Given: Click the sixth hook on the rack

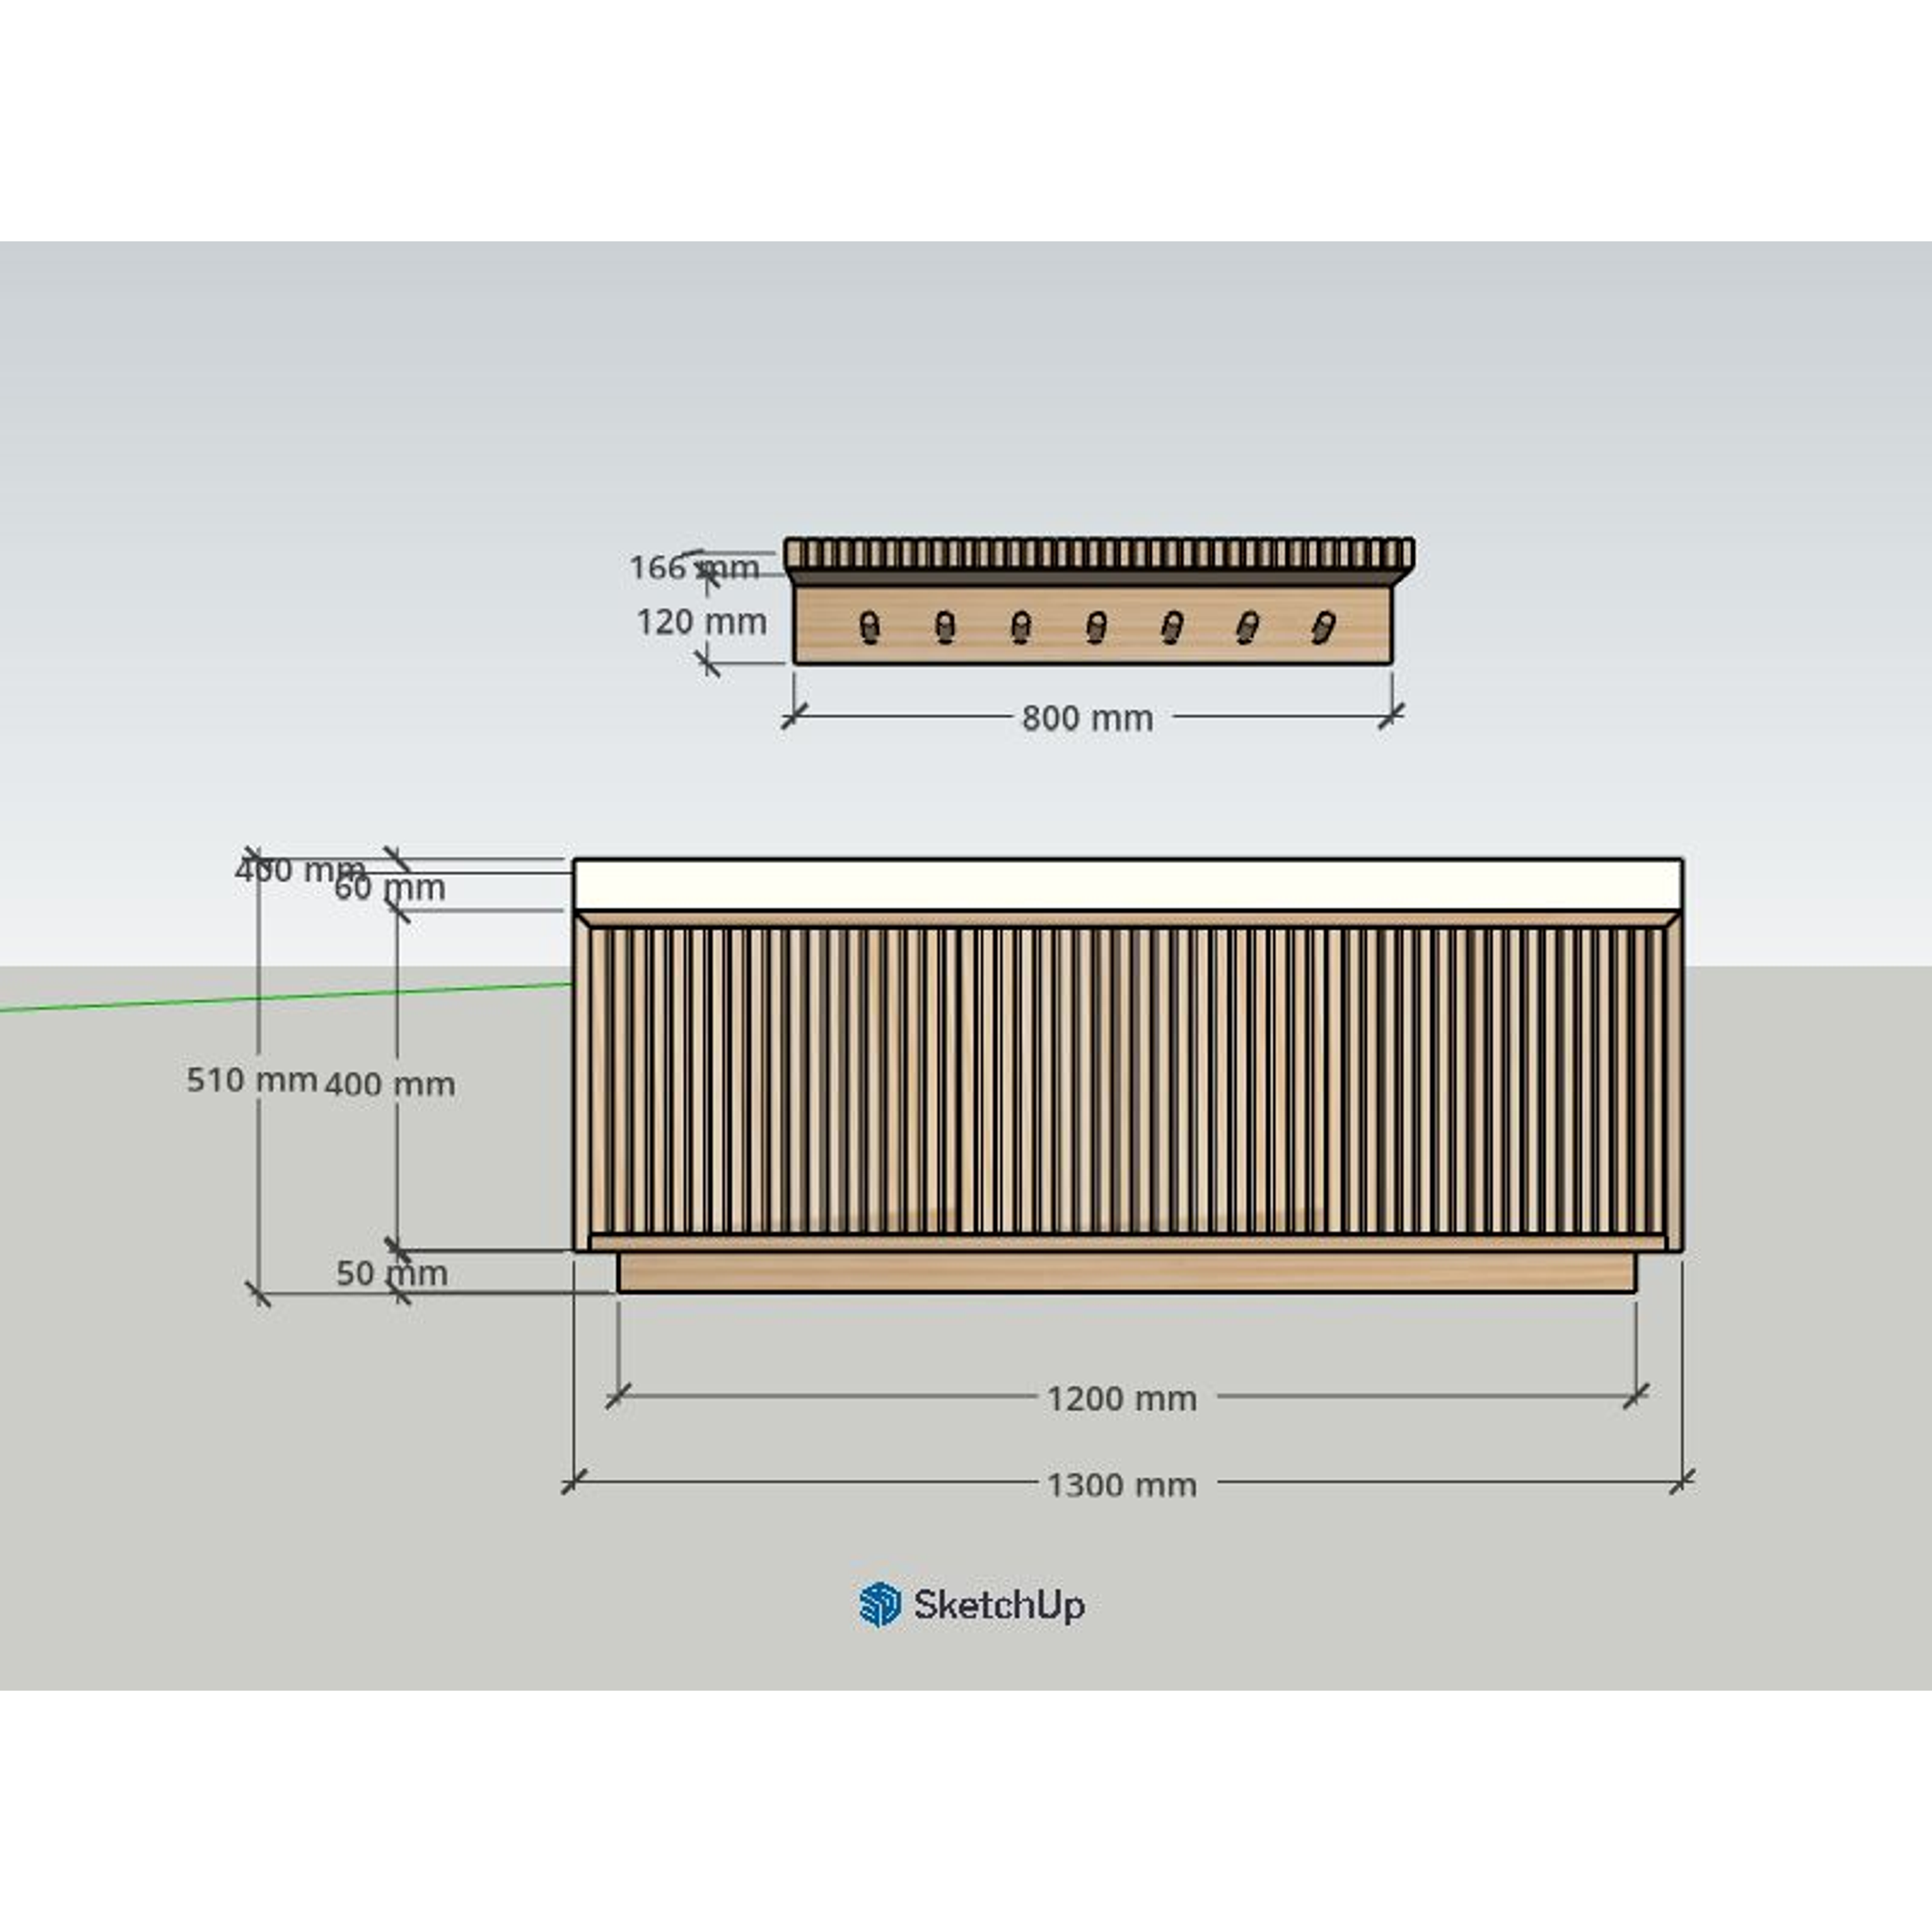Looking at the screenshot, I should coord(1247,628).
